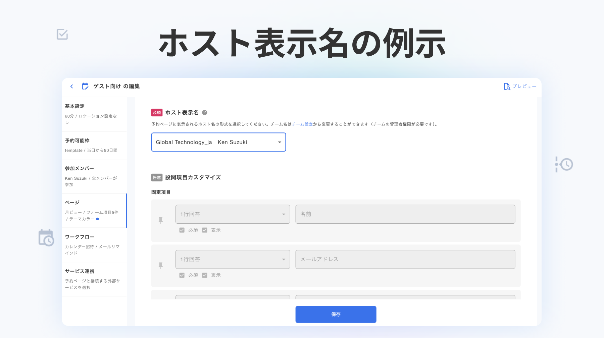Toggle 必須 checkbox under 名前 row
Image resolution: width=604 pixels, height=338 pixels.
(182, 230)
